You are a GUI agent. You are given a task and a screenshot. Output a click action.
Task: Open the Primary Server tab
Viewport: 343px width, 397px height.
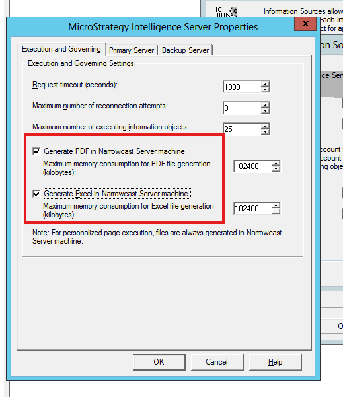pyautogui.click(x=132, y=50)
